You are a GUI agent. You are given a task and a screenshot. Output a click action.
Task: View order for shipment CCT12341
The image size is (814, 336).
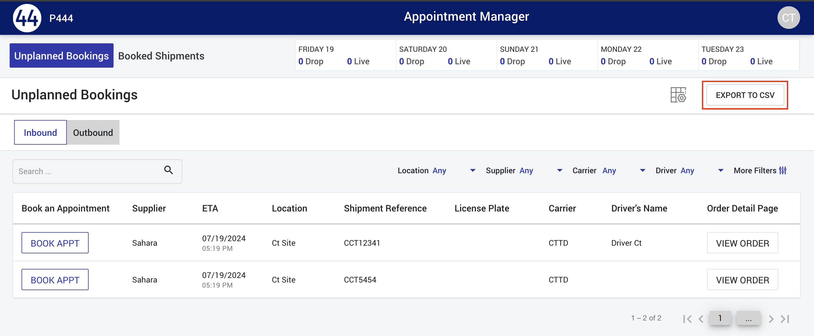point(742,243)
